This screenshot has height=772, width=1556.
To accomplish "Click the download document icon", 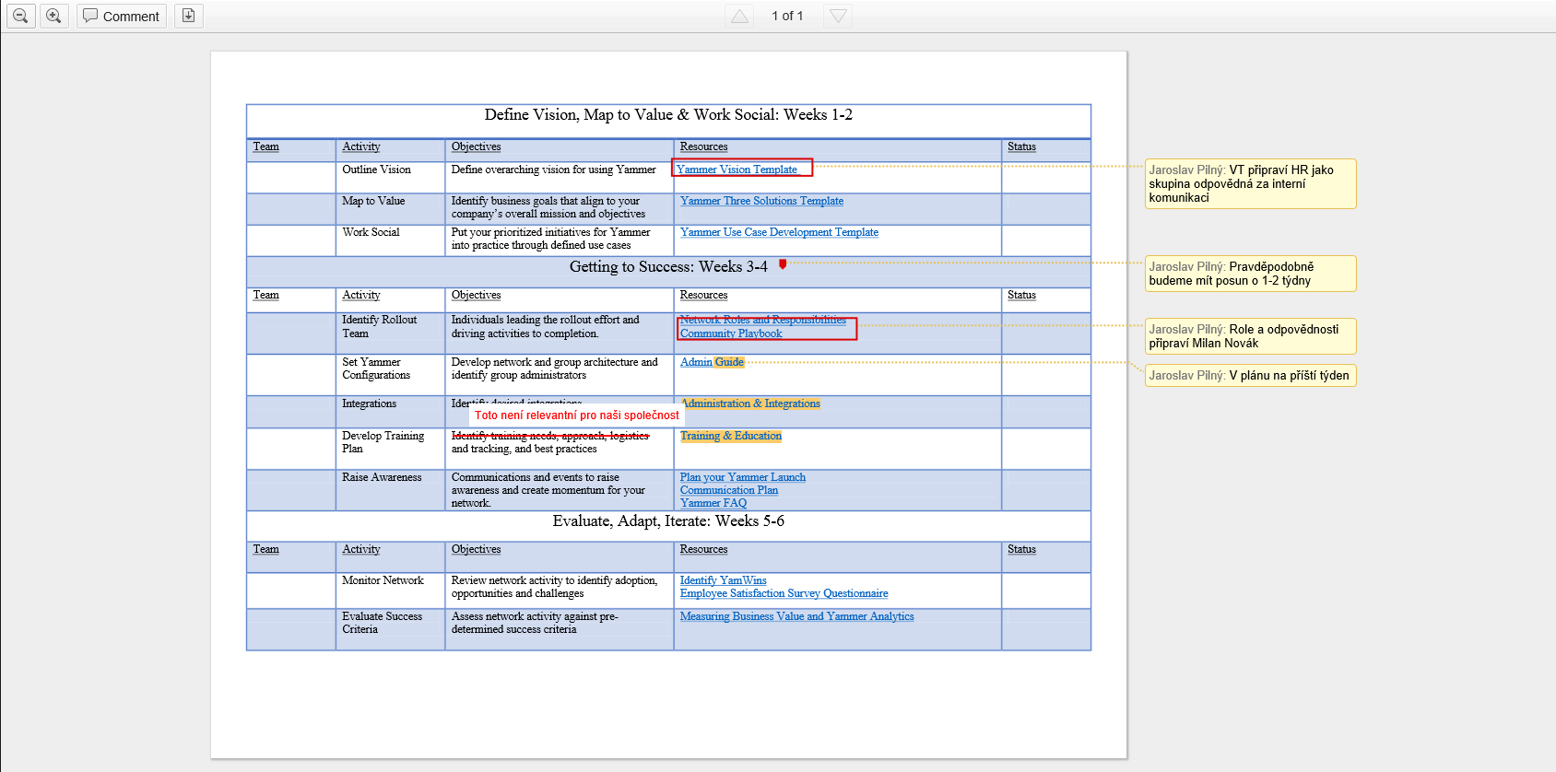I will pyautogui.click(x=188, y=16).
